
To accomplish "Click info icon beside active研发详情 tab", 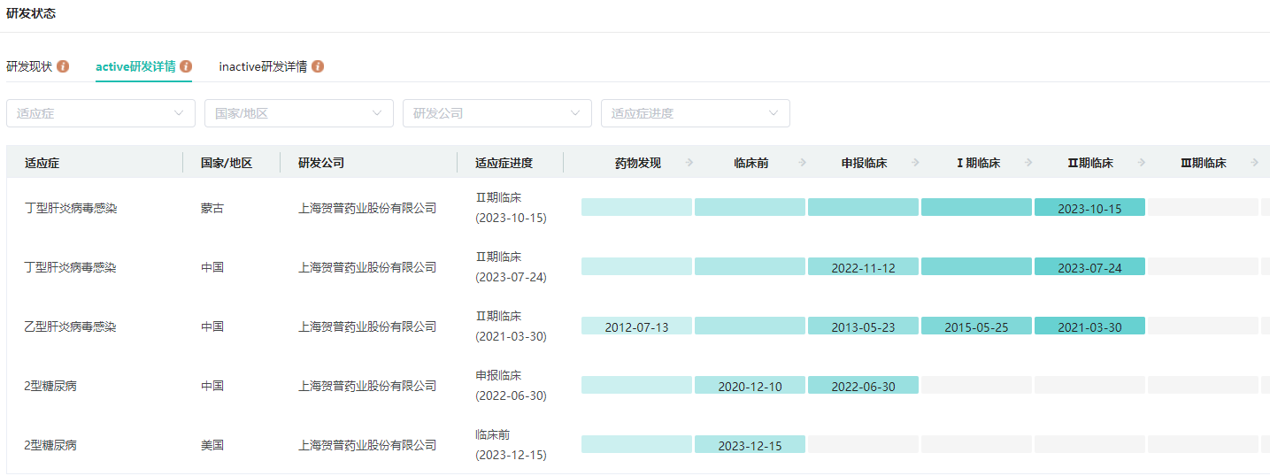I will (186, 66).
